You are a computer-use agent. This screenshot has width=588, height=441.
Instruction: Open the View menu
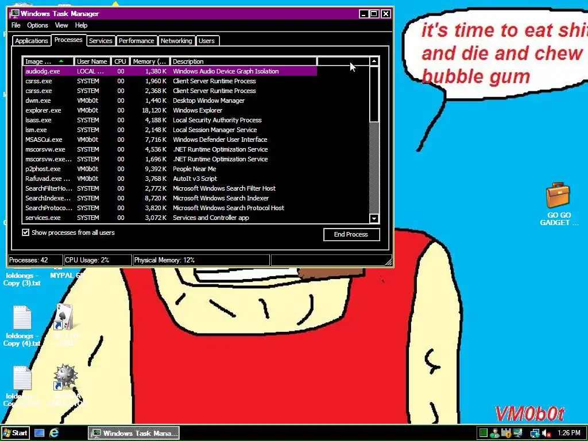[61, 25]
